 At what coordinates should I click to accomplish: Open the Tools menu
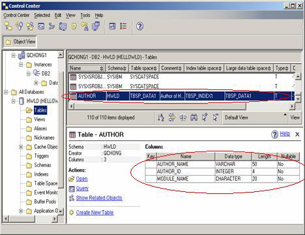[85, 15]
